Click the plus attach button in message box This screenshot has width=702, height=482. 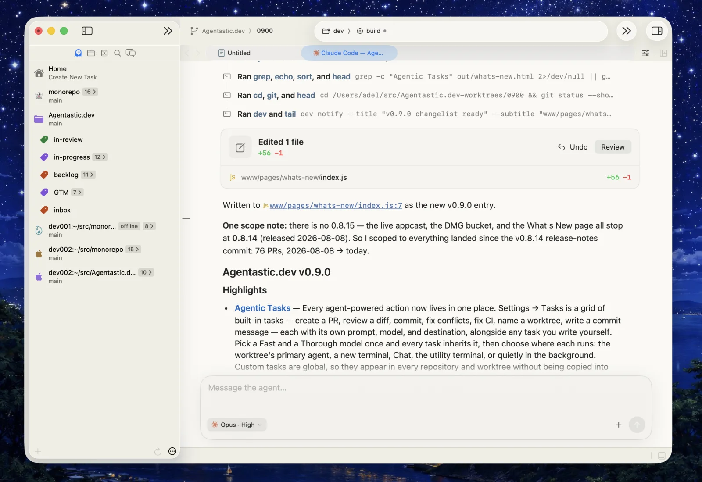(x=619, y=425)
